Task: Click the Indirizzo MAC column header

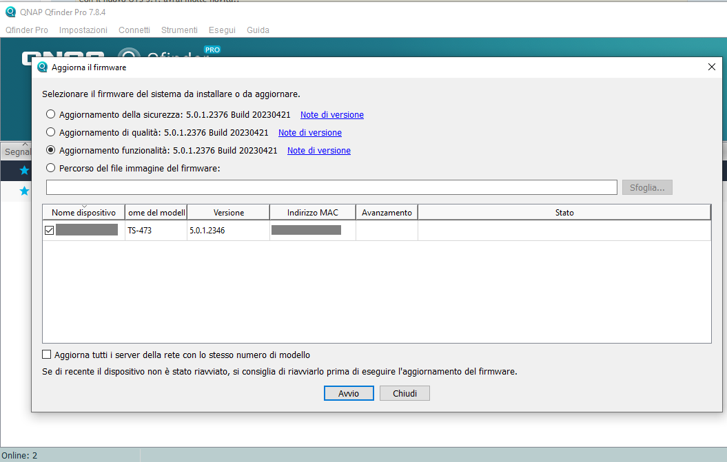Action: click(x=313, y=213)
